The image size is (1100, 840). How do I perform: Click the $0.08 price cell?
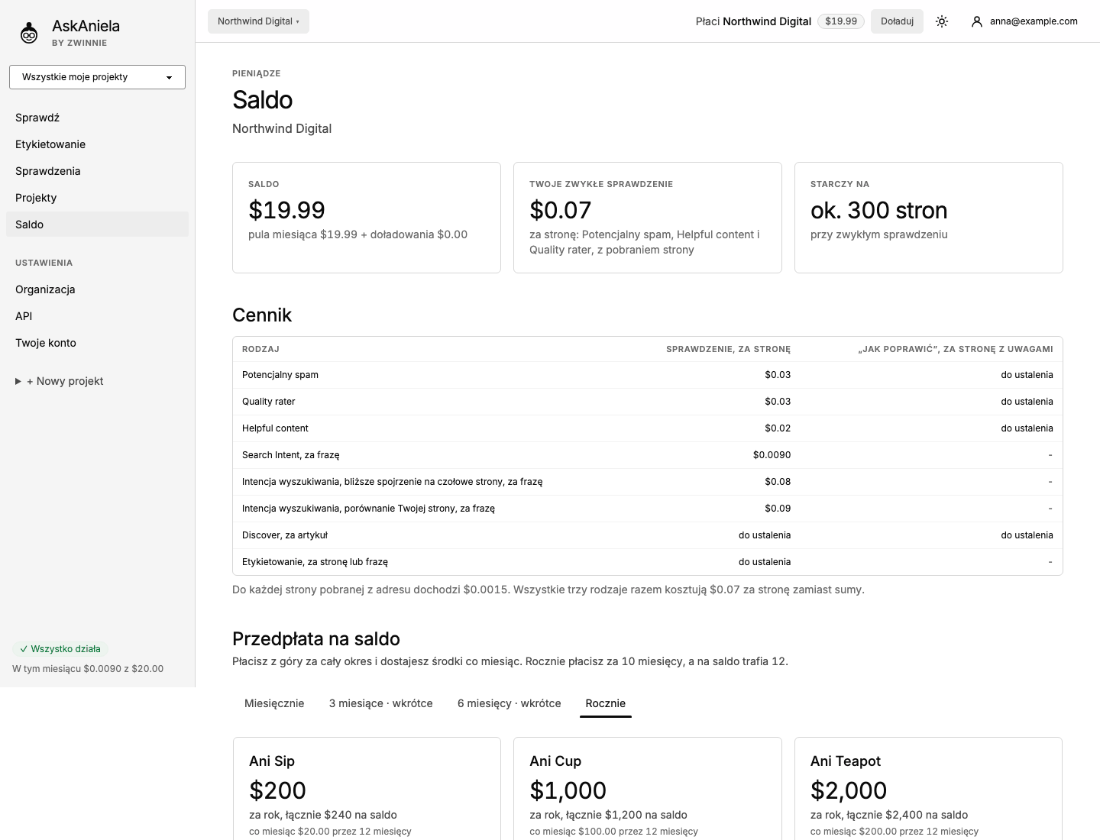778,482
